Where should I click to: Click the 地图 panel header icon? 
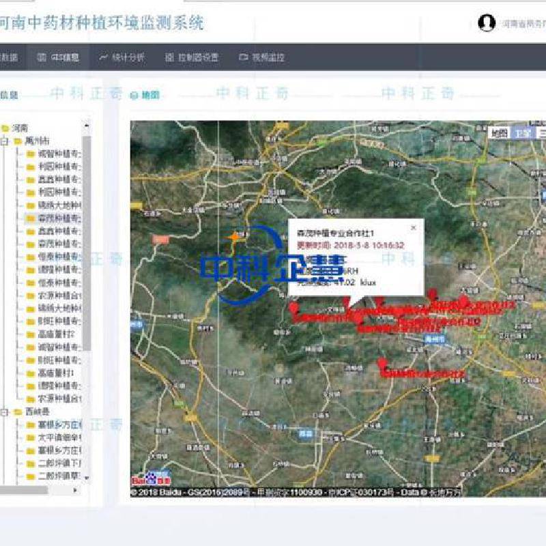134,96
